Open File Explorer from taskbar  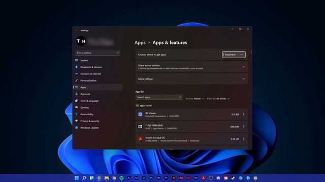point(107,178)
